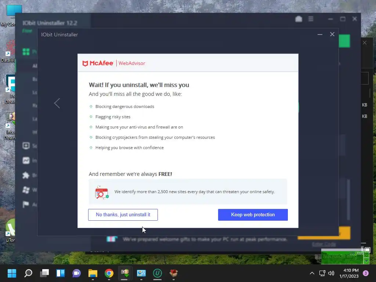Click 'No thanks, just uninstall it' button
This screenshot has width=376, height=282.
[123, 214]
